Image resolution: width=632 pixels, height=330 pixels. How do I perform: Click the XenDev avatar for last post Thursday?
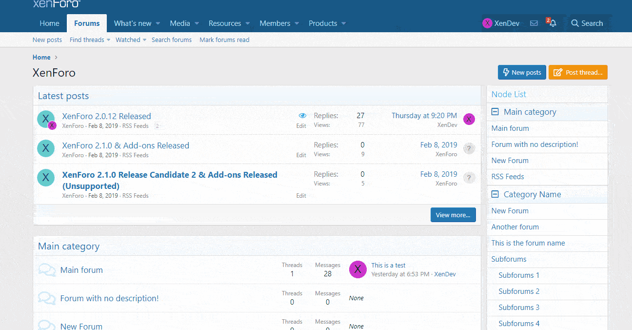pyautogui.click(x=469, y=119)
